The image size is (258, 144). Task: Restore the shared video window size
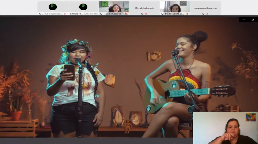253,20
